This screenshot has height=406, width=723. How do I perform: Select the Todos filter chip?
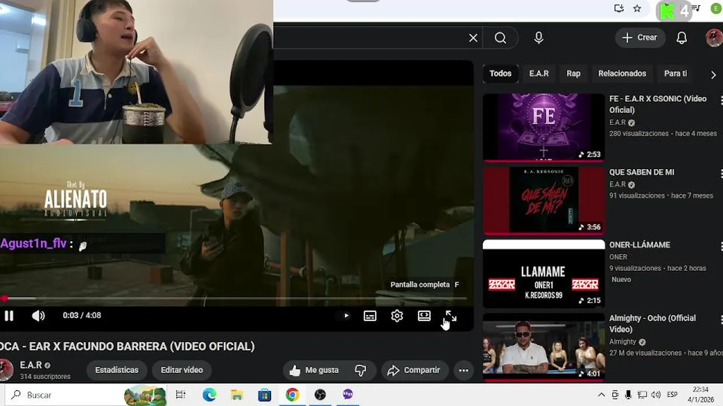[x=500, y=73]
